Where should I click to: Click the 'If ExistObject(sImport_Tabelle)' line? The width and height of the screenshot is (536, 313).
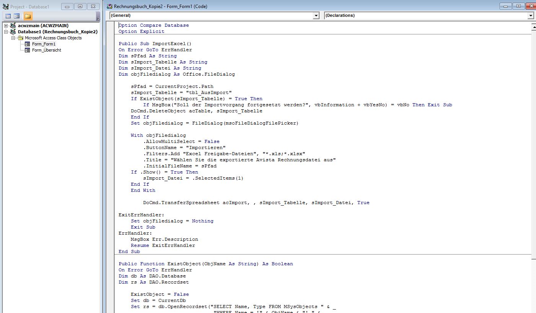(197, 99)
